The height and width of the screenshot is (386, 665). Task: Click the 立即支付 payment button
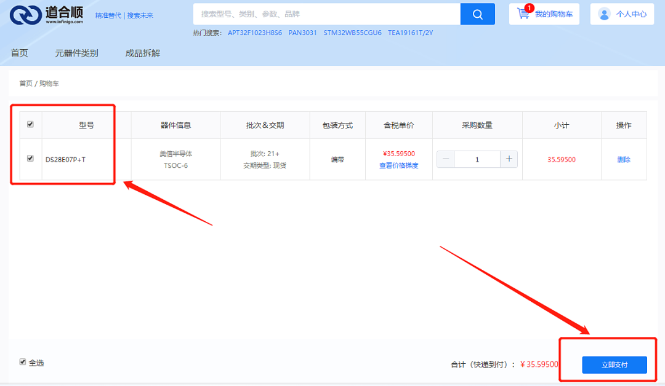614,364
